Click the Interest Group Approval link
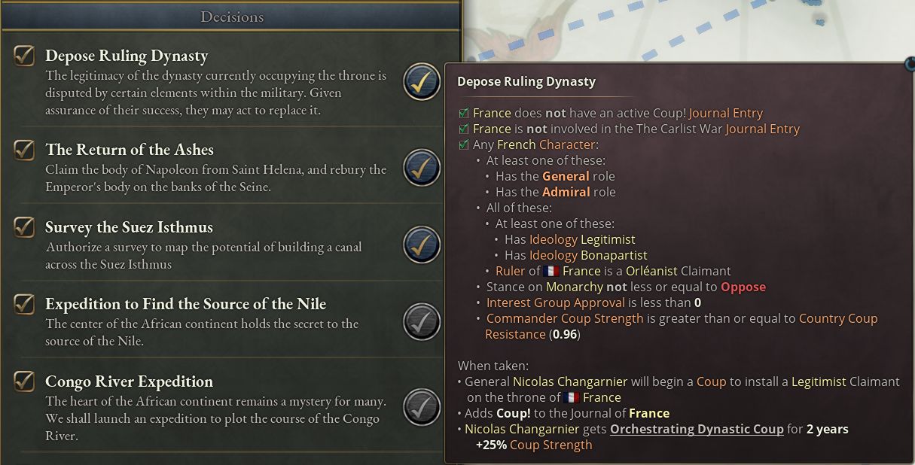Screen dimensions: 915x465 click(x=555, y=302)
